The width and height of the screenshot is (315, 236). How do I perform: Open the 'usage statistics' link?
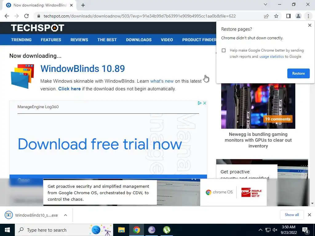pos(271,57)
